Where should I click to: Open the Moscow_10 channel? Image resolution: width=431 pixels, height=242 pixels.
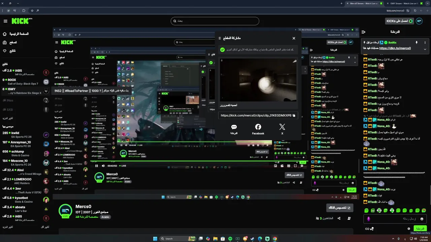(26, 162)
